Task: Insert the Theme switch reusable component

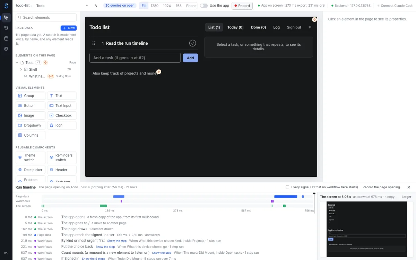Action: (31, 158)
